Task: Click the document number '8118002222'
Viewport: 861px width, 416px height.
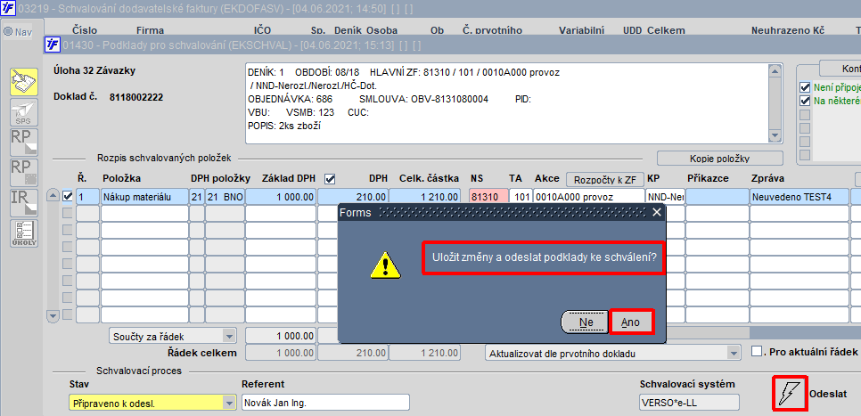Action: [135, 97]
